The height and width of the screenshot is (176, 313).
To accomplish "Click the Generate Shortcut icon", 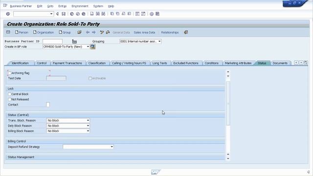I will pos(143,14).
